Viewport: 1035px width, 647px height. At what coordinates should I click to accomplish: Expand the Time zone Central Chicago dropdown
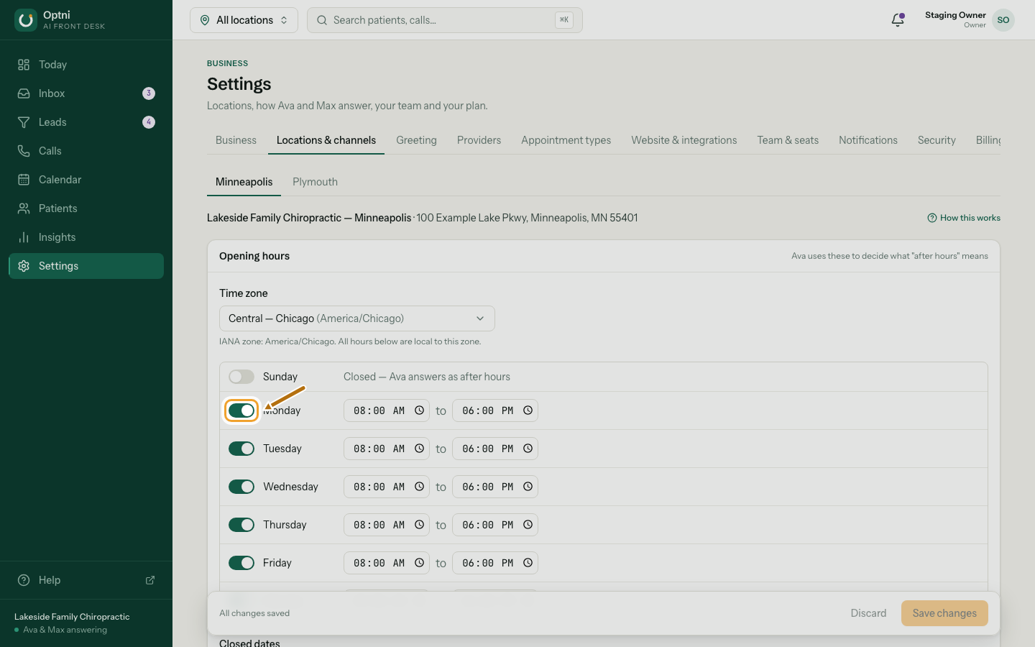357,318
